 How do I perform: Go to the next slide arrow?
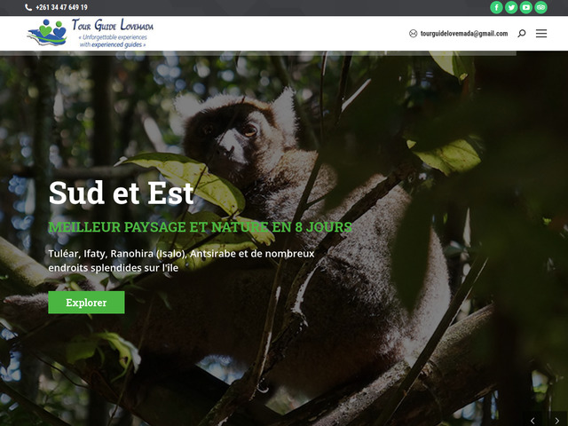click(557, 421)
